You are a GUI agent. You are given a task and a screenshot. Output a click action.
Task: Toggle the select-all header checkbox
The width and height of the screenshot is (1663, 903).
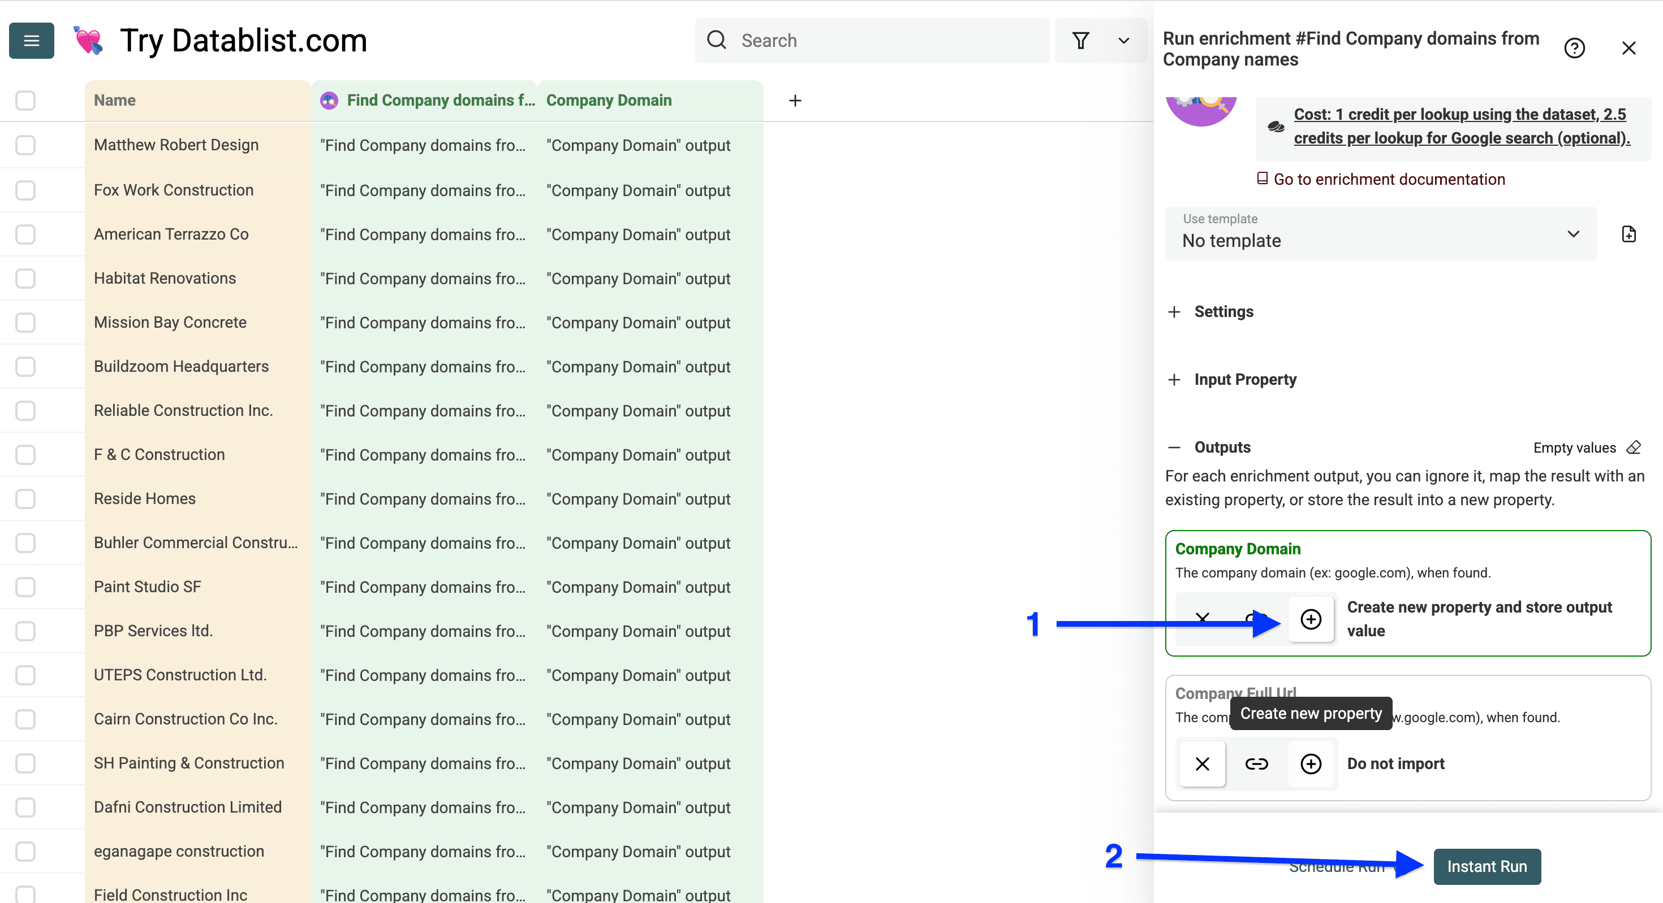tap(25, 101)
